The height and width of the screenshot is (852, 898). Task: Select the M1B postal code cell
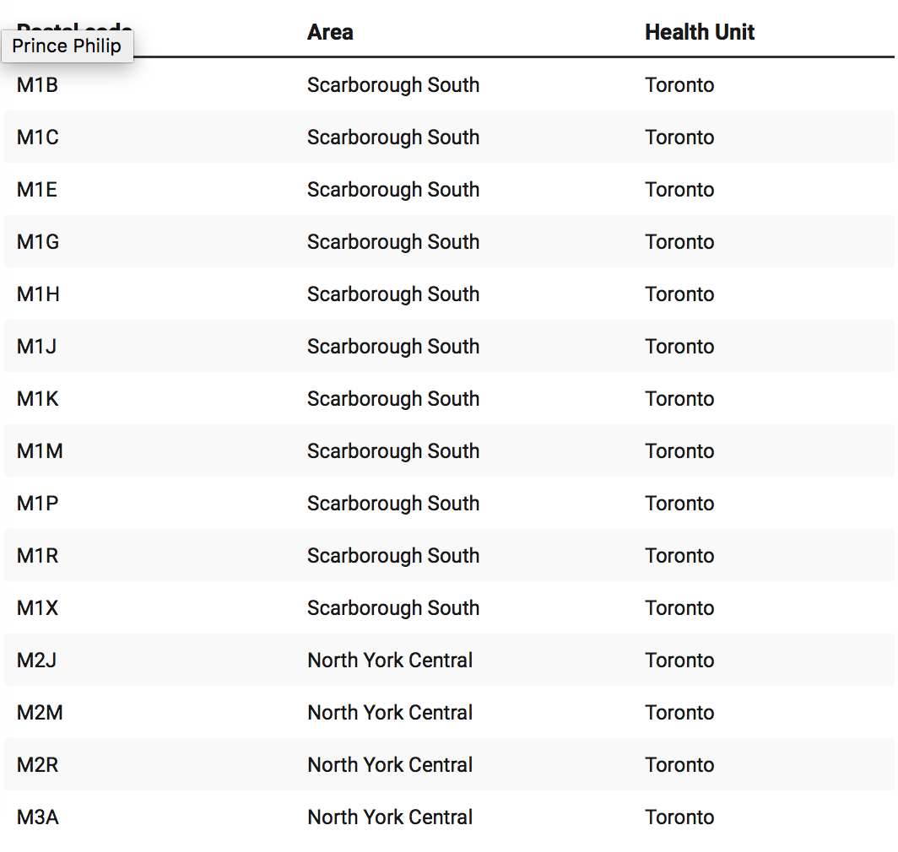[x=37, y=85]
